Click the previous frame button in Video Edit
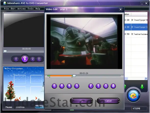The height and width of the screenshot is (113, 150). click(x=54, y=86)
